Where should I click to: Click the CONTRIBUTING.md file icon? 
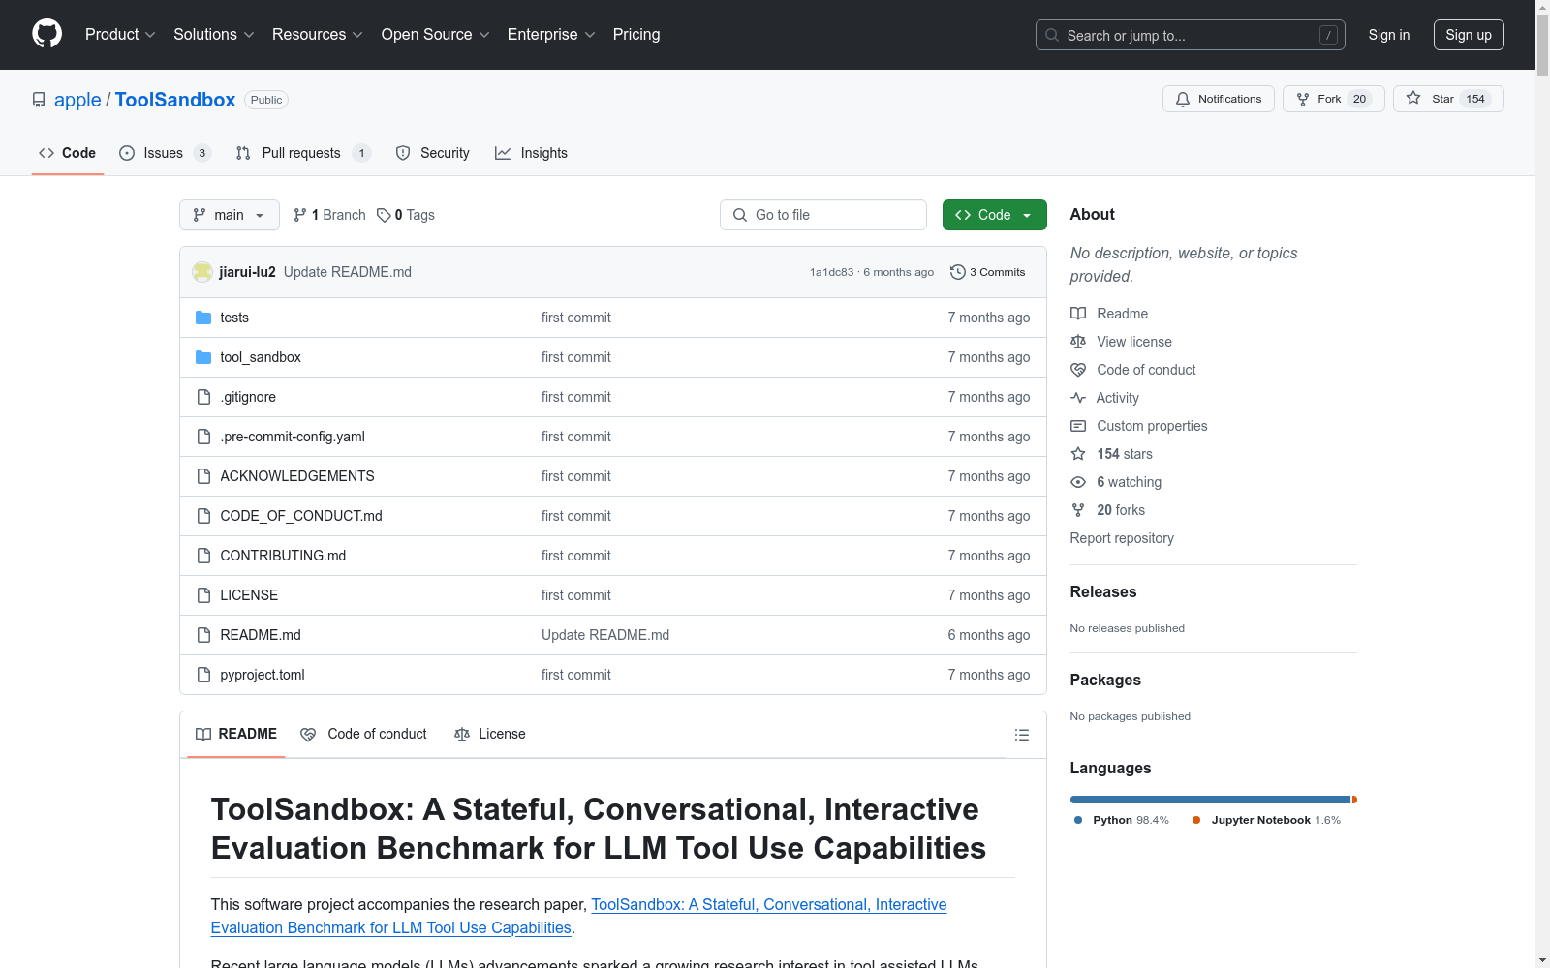pos(203,556)
